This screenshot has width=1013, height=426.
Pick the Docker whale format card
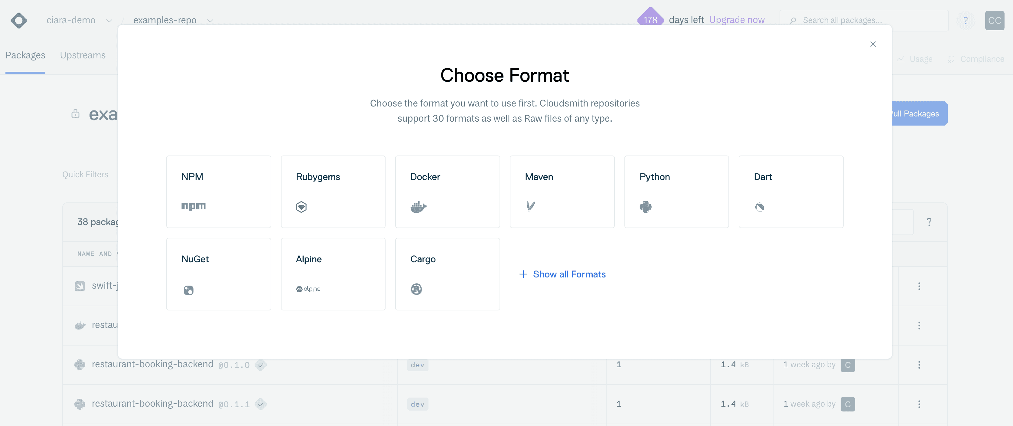pyautogui.click(x=447, y=192)
